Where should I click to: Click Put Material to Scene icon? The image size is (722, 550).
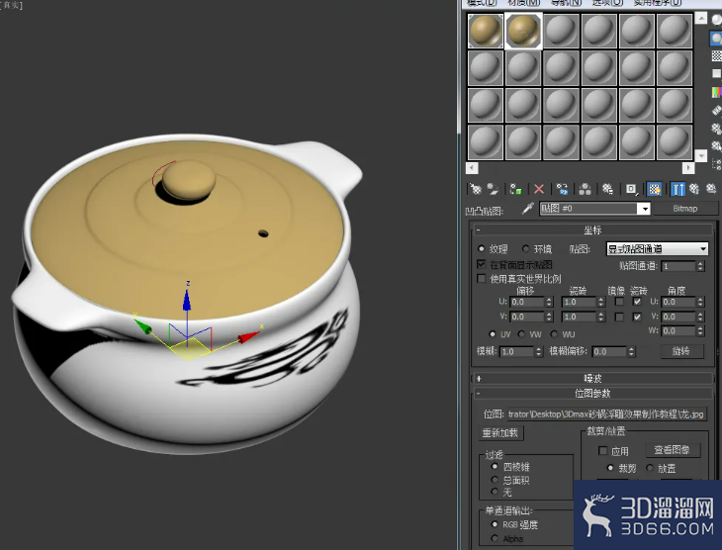coord(493,189)
